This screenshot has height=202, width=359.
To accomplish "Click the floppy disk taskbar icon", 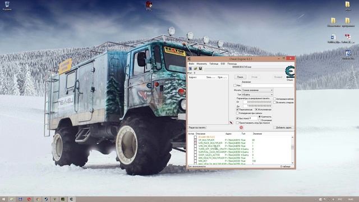I will click(20, 199).
